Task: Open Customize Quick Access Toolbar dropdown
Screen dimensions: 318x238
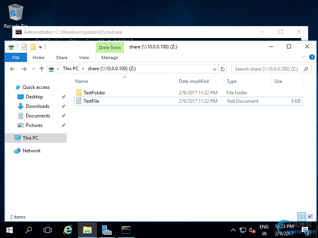Action: [x=41, y=47]
